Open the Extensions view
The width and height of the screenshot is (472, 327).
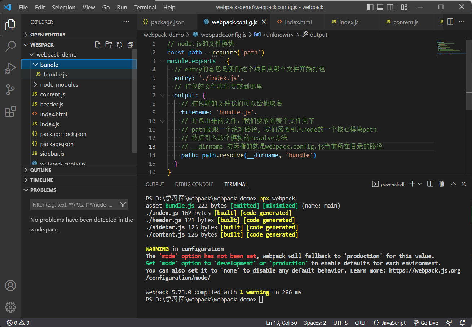(10, 111)
